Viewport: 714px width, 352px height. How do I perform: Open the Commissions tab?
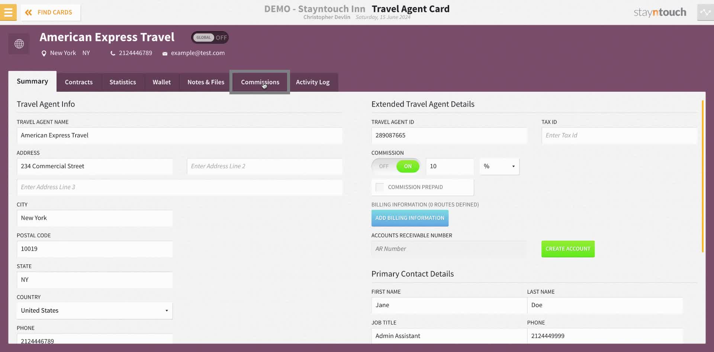coord(260,82)
